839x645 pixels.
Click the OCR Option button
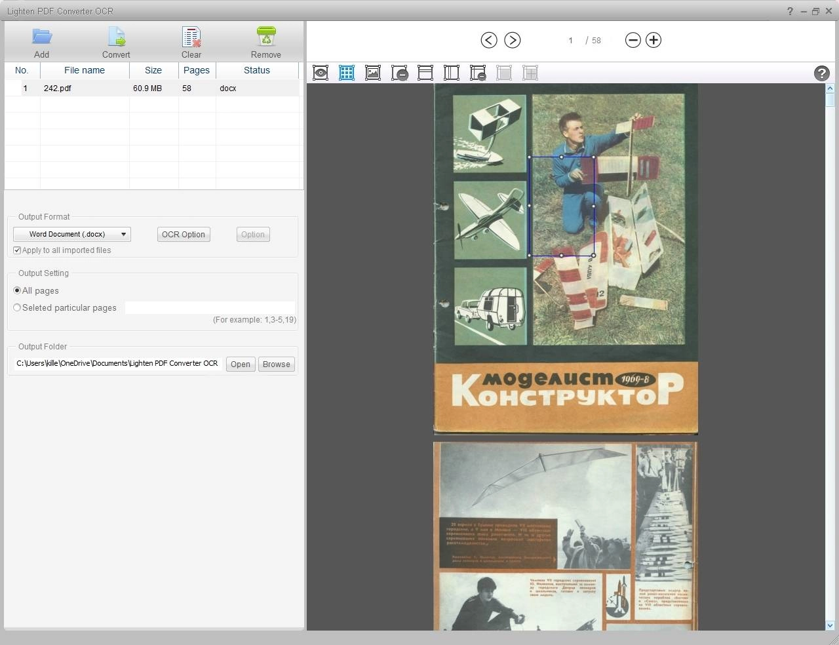(x=184, y=234)
